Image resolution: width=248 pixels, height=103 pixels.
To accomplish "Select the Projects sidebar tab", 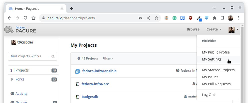I will coord(33,70).
